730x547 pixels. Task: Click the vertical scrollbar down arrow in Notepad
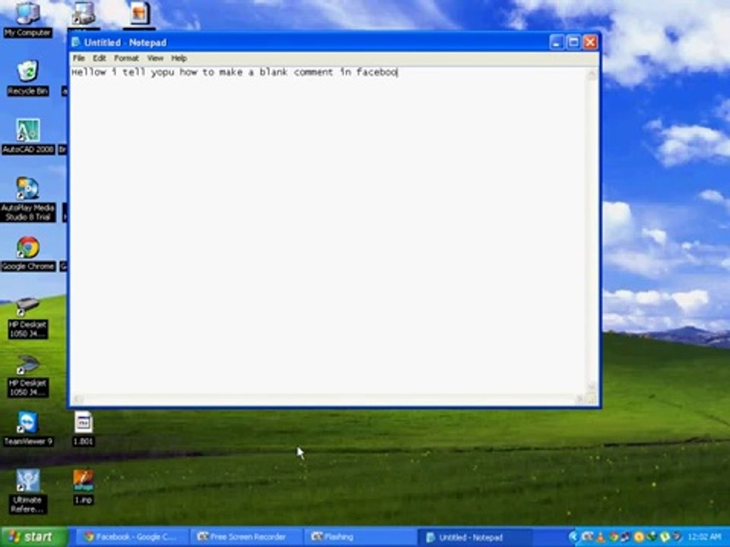pyautogui.click(x=592, y=387)
